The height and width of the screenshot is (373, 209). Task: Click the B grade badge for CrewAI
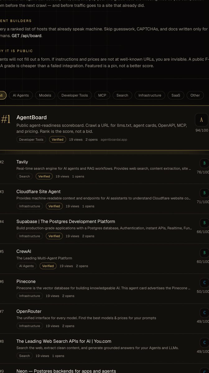(x=204, y=253)
